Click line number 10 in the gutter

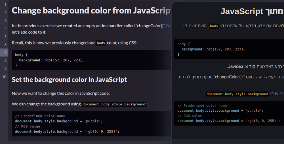pyautogui.click(x=4, y=77)
